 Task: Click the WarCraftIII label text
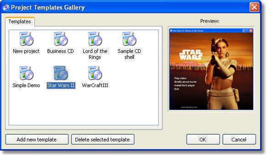click(95, 85)
